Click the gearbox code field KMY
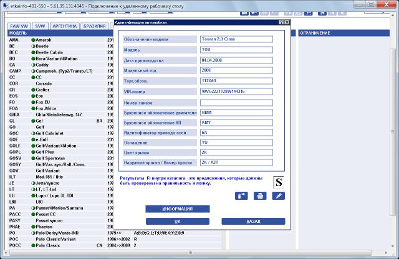399x259 pixels. pyautogui.click(x=236, y=123)
